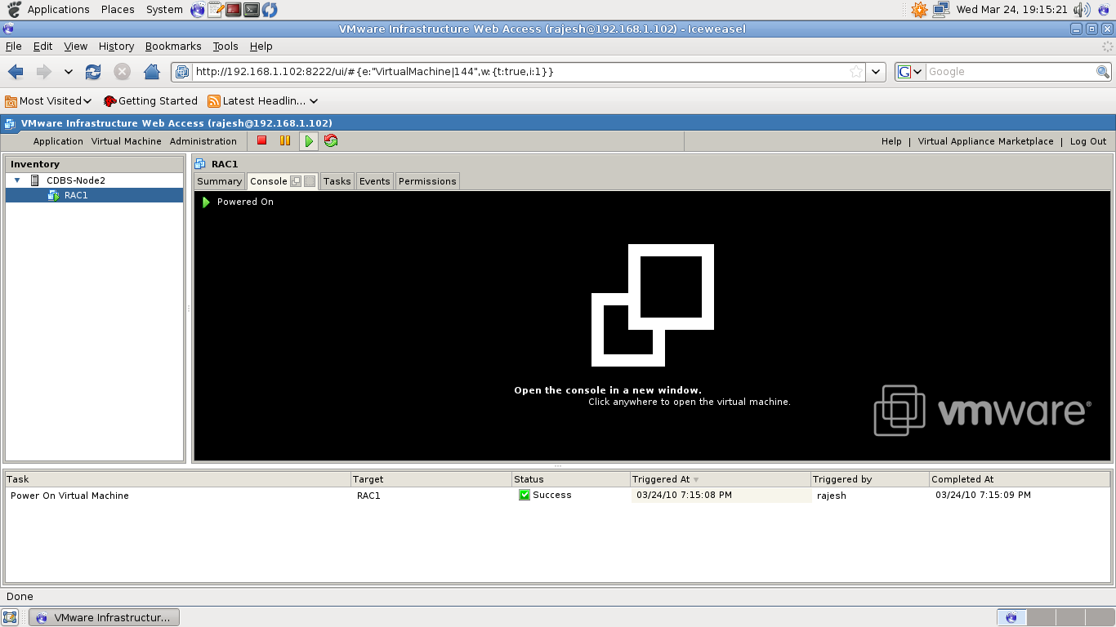Click the blue circular arrows panel launcher
Viewport: 1116px width, 627px height.
[x=270, y=10]
